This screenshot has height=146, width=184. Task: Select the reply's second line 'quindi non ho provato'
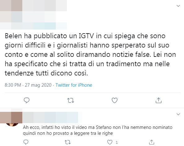pyautogui.click(x=68, y=133)
